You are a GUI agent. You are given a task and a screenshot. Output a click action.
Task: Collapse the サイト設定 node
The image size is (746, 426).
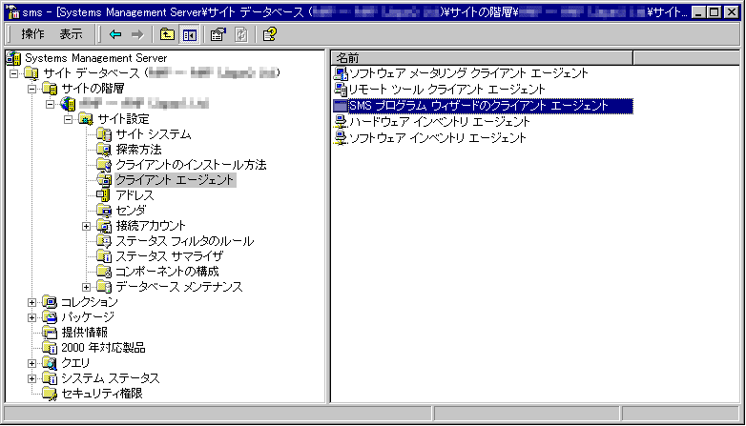tap(68, 119)
